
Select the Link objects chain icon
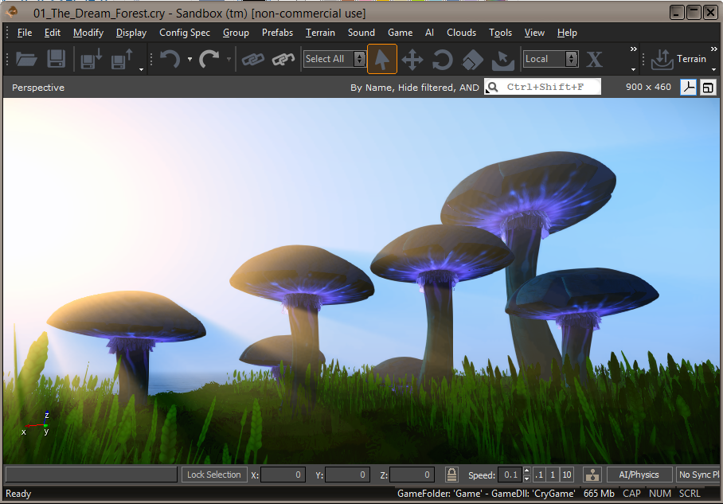pos(253,59)
